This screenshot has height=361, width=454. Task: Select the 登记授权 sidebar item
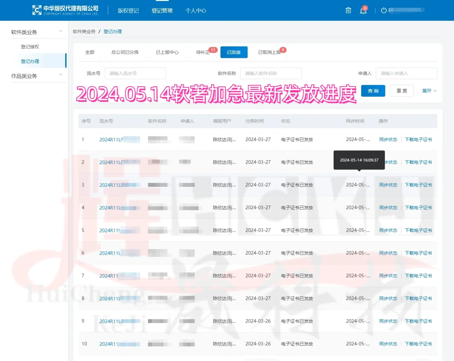[29, 46]
